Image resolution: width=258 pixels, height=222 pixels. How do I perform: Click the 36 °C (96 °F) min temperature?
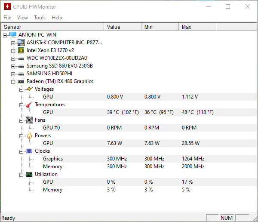(159, 112)
